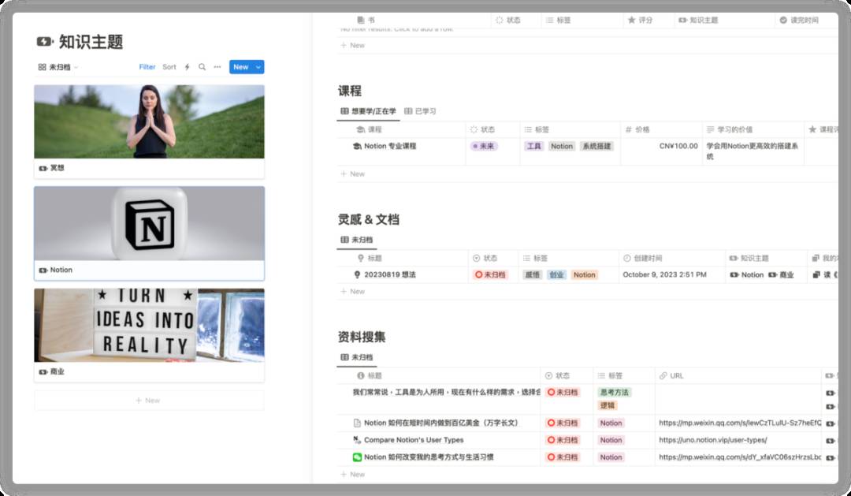The width and height of the screenshot is (851, 496).
Task: Click the 知识主题 page title
Action: pos(91,42)
